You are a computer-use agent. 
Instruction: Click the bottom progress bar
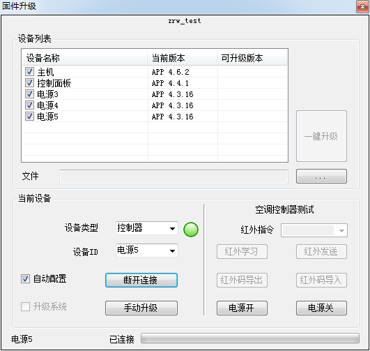tap(250, 338)
